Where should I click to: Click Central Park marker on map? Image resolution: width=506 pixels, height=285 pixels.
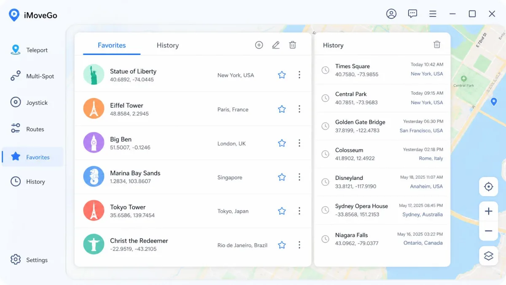click(464, 79)
